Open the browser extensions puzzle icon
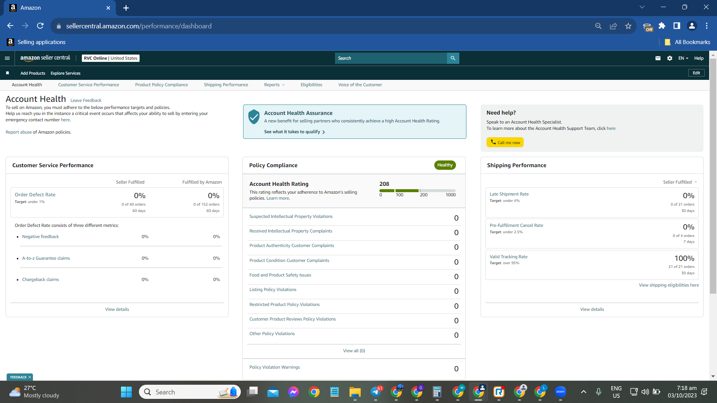This screenshot has height=403, width=717. 662,26
